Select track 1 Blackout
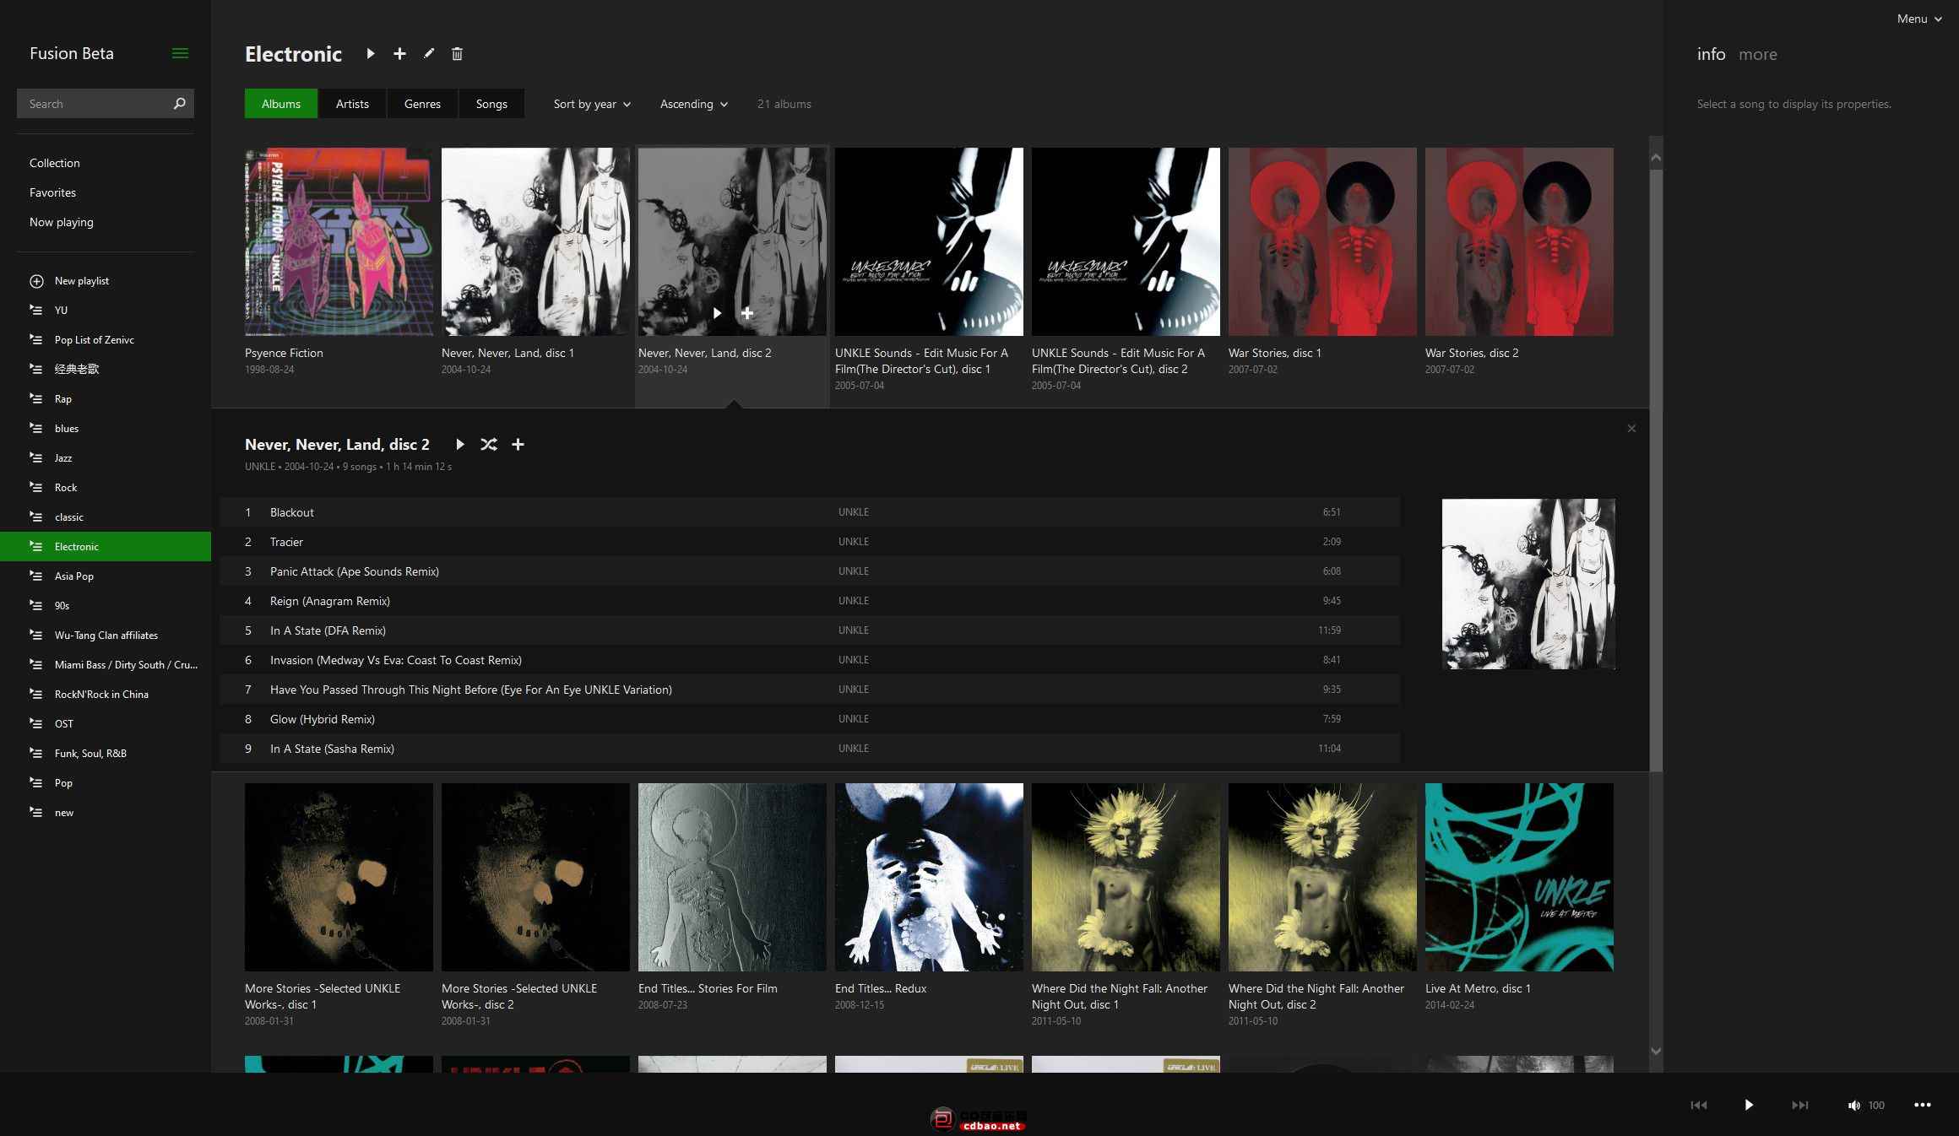 point(810,512)
